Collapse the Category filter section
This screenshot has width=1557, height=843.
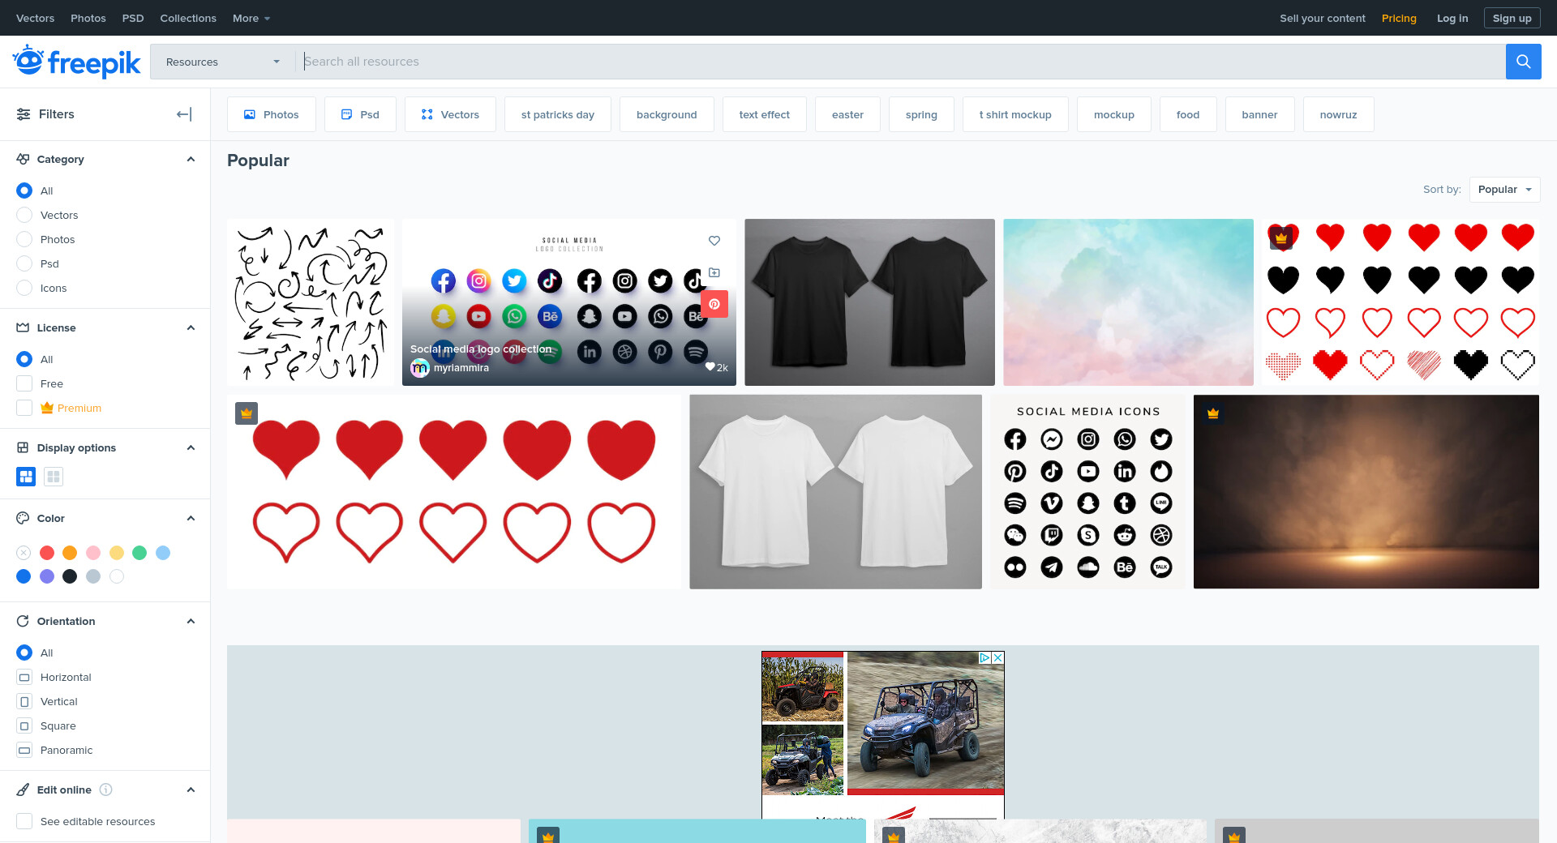pos(191,159)
